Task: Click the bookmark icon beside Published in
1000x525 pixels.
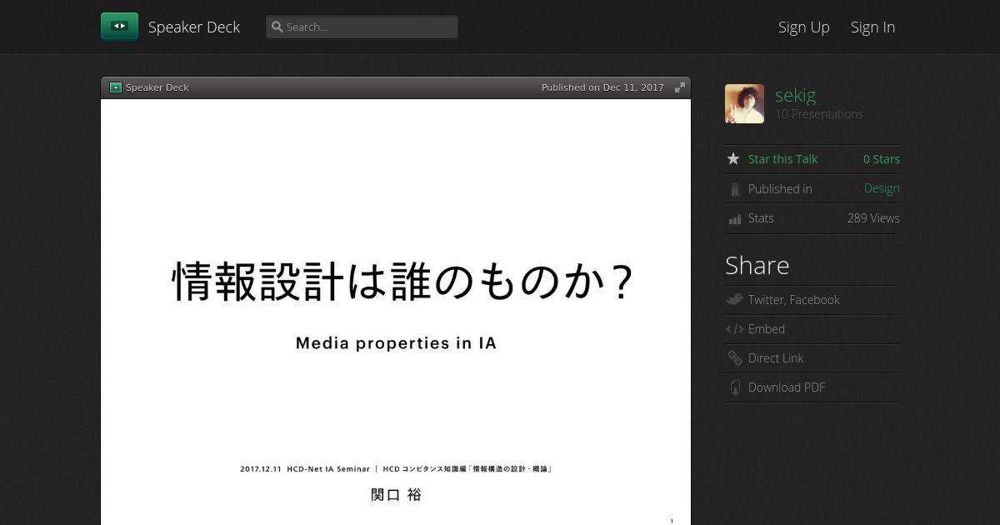Action: click(x=734, y=189)
